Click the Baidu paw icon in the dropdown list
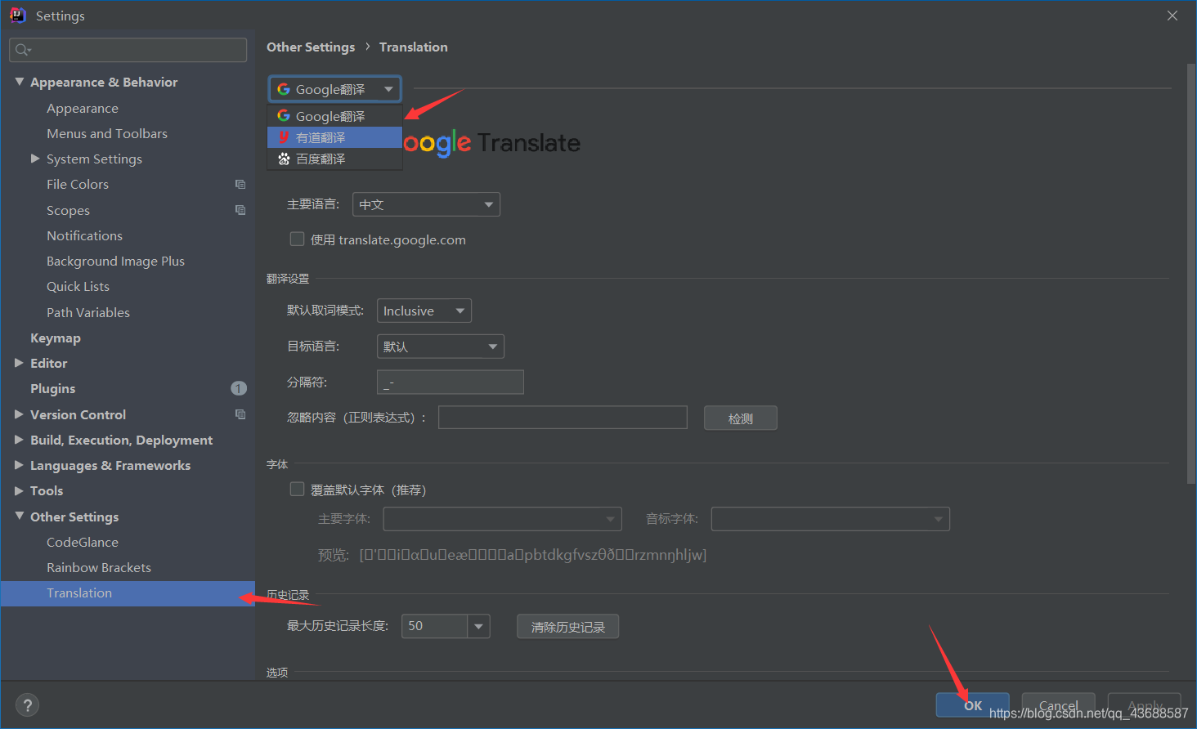Image resolution: width=1197 pixels, height=729 pixels. tap(284, 159)
